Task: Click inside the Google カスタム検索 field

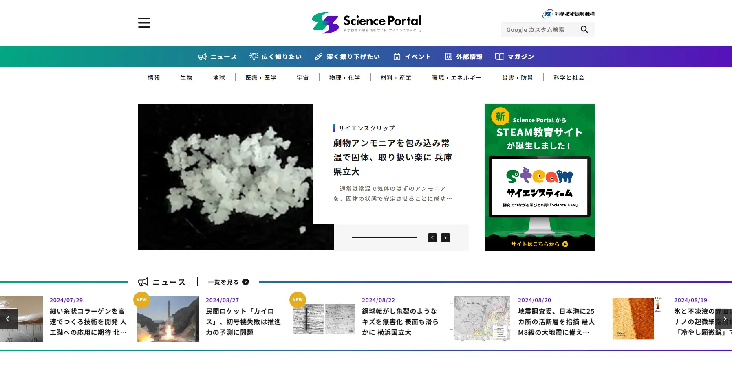Action: (x=538, y=29)
